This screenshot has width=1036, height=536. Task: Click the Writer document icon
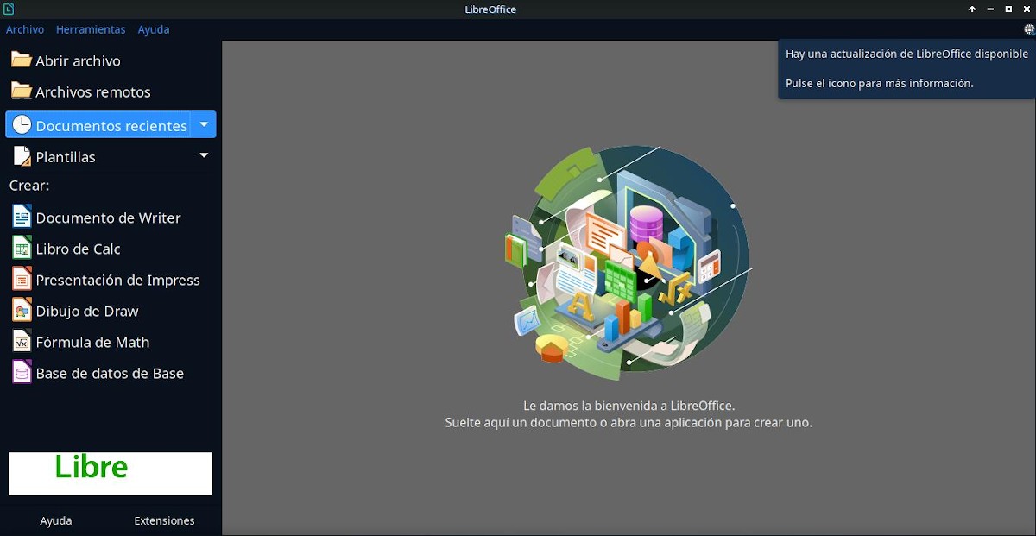pyautogui.click(x=22, y=217)
